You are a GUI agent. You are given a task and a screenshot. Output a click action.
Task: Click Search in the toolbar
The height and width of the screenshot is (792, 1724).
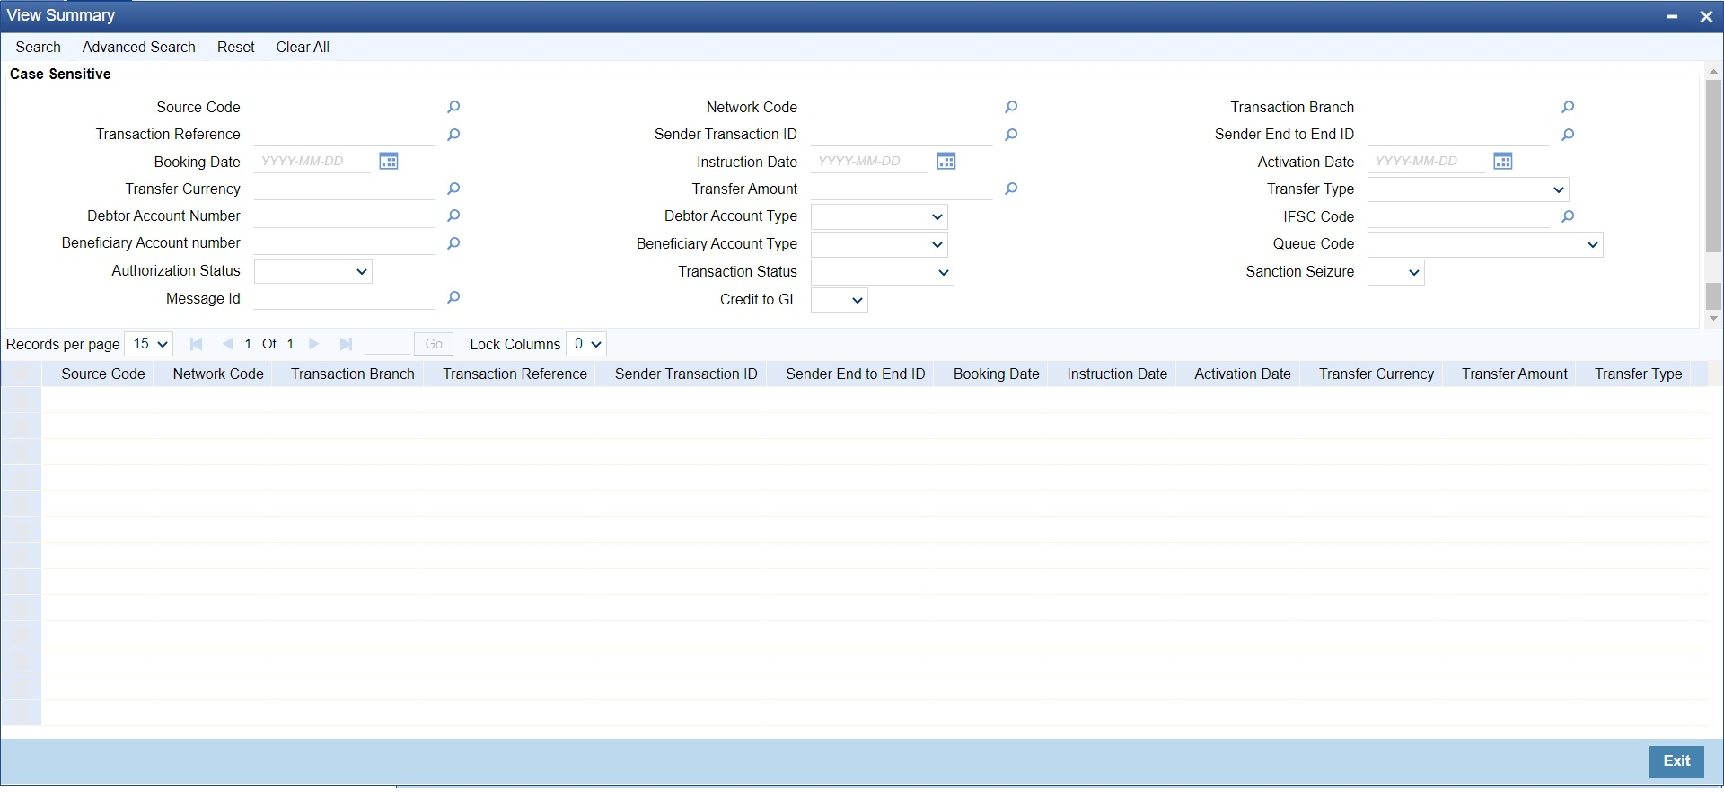click(x=39, y=47)
